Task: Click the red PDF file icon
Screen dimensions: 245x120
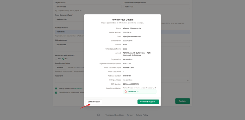Action: coord(126,91)
